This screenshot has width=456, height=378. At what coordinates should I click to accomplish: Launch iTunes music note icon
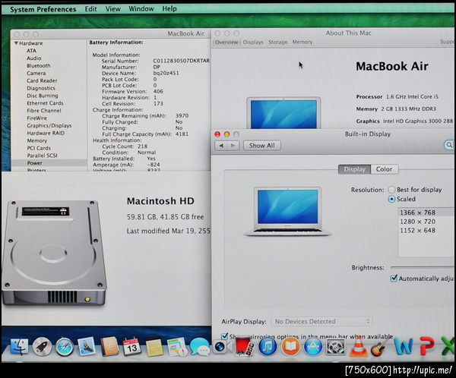[268, 347]
